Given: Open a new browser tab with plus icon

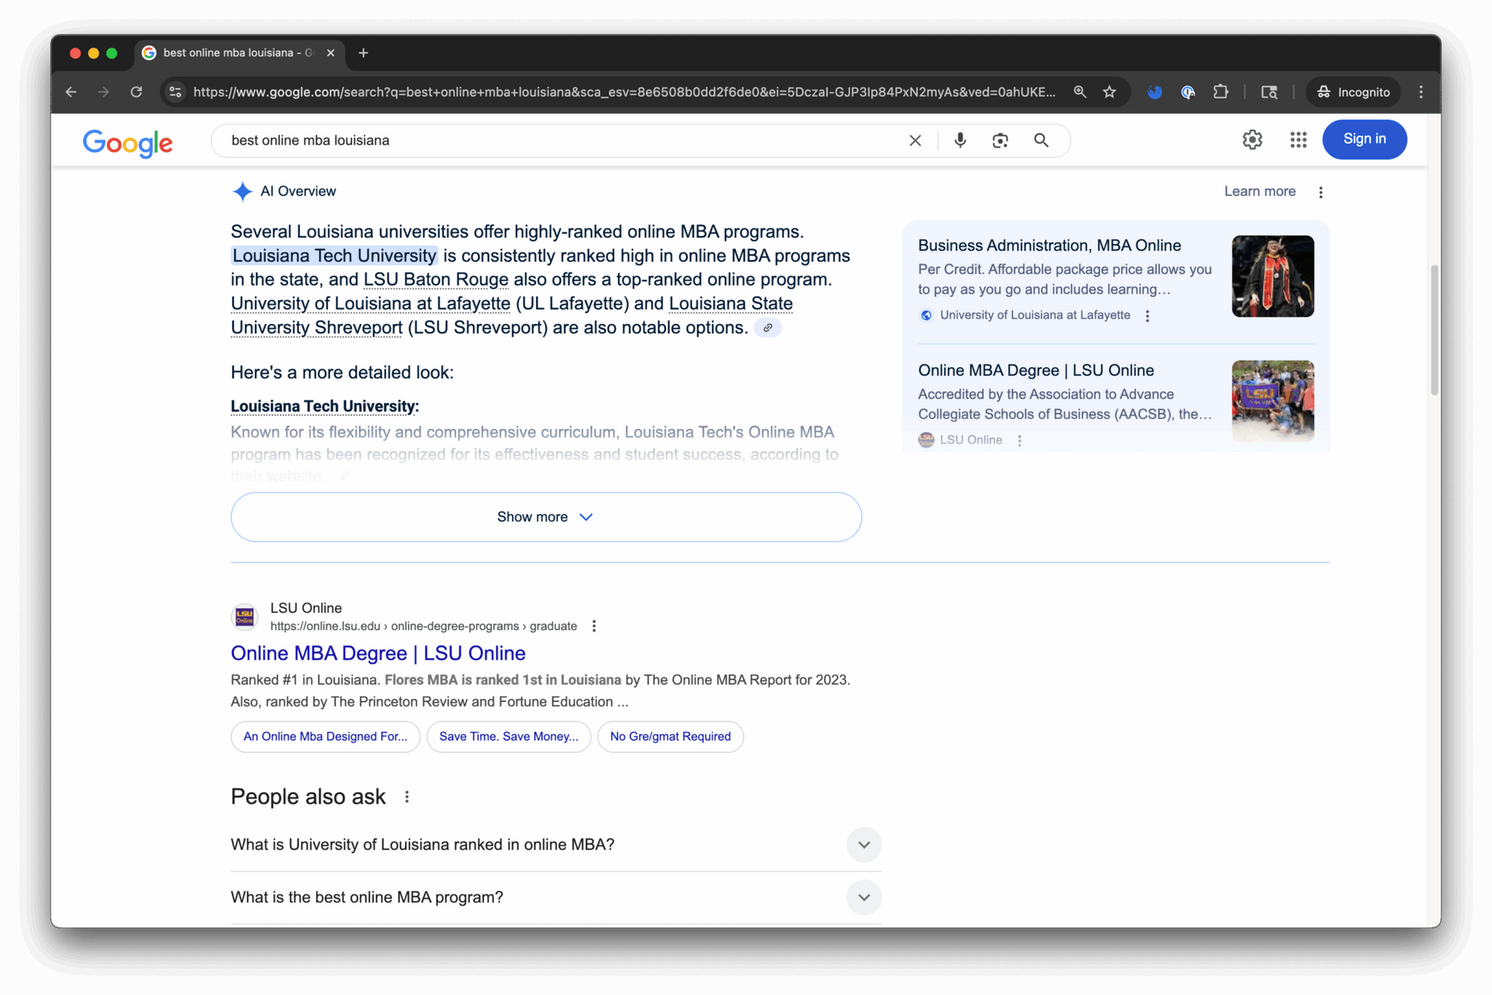Looking at the screenshot, I should click(363, 53).
